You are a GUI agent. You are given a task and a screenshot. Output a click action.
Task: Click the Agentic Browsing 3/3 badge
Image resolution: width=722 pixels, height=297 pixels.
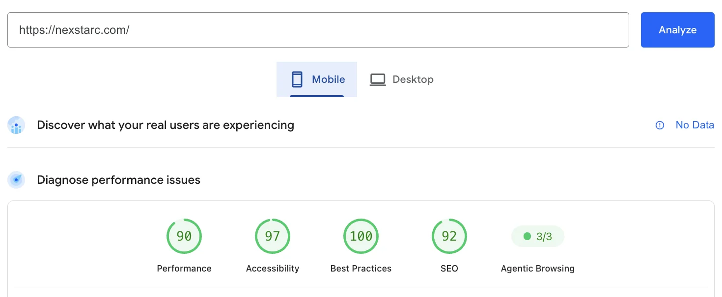click(x=538, y=237)
